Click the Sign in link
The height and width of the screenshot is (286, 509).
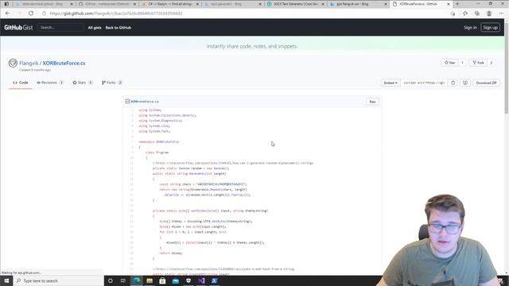470,28
